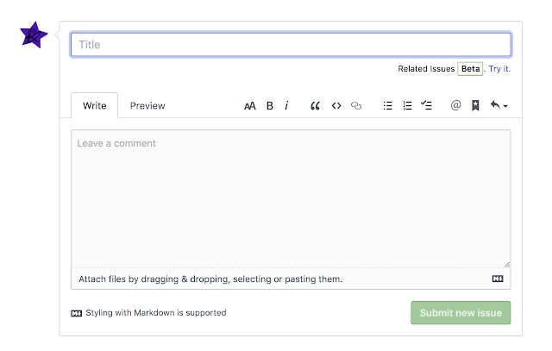Switch to the Write tab
The image size is (552, 351).
pos(95,106)
